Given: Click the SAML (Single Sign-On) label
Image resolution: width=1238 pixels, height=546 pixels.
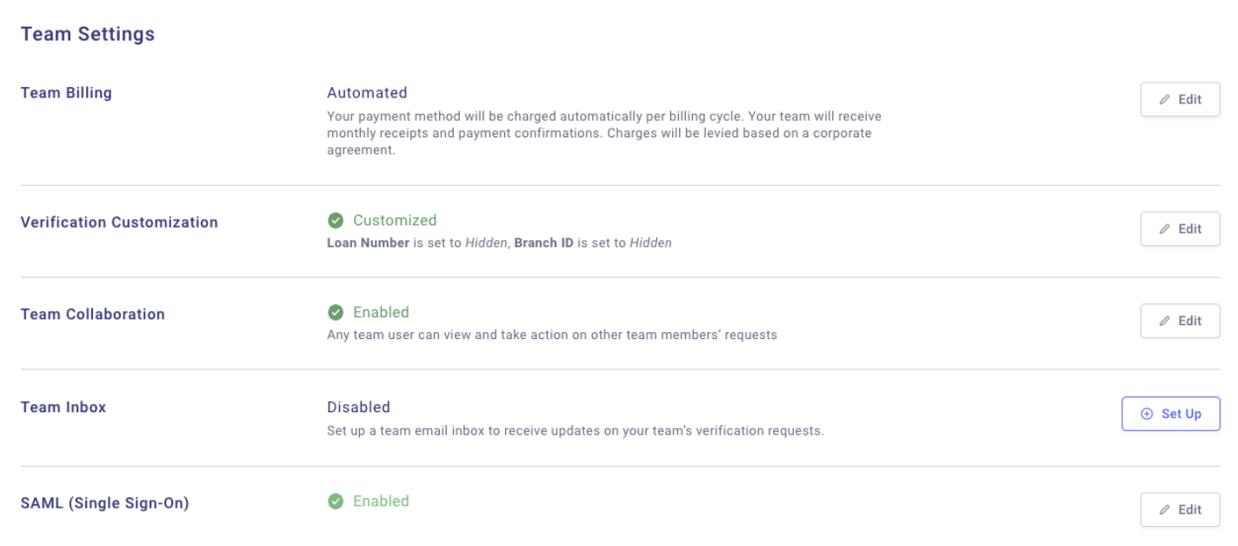Looking at the screenshot, I should pos(104,503).
